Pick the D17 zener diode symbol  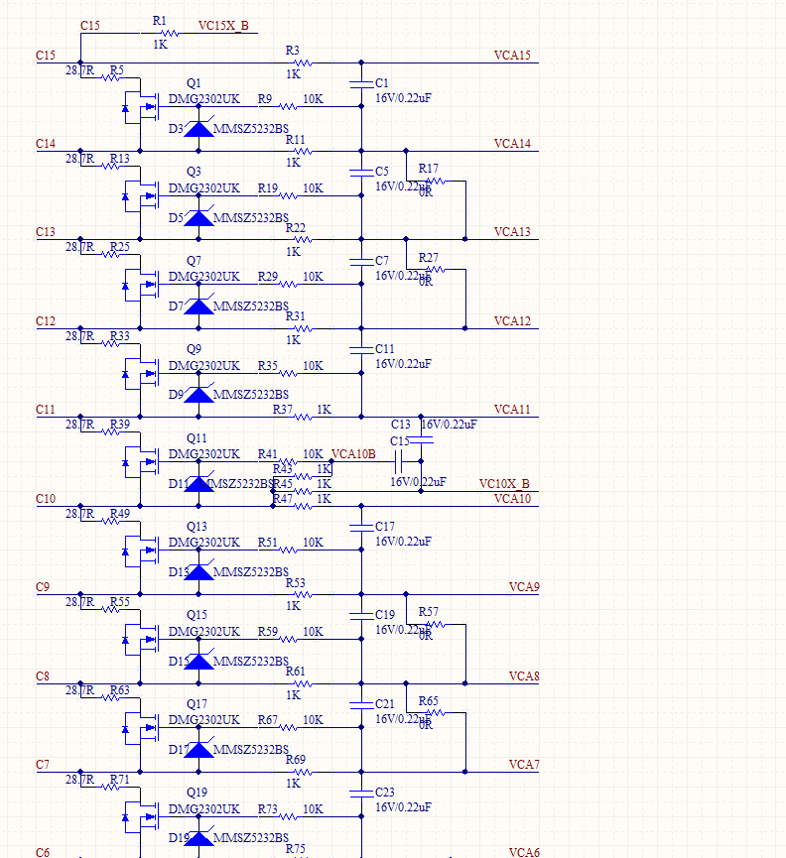click(x=198, y=749)
